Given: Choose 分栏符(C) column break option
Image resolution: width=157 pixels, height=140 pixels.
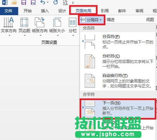Looking at the screenshot, I should [118, 61].
